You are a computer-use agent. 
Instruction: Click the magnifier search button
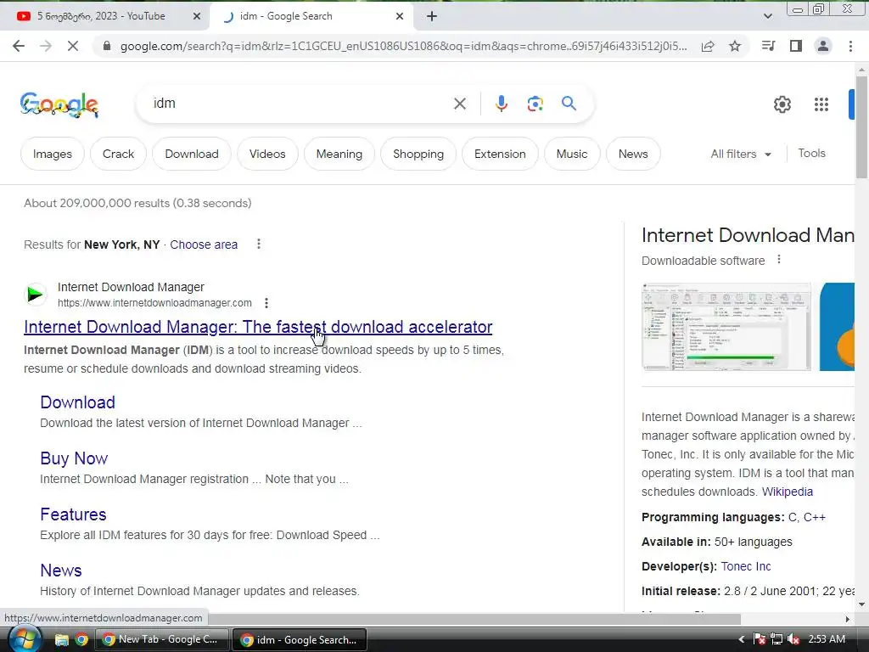point(569,103)
